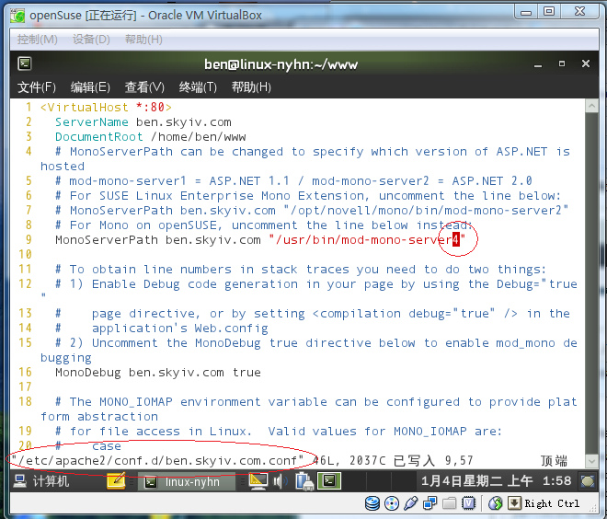Viewport: 607px width, 519px height.
Task: Click line number 18 in the gutter
Action: (x=25, y=401)
